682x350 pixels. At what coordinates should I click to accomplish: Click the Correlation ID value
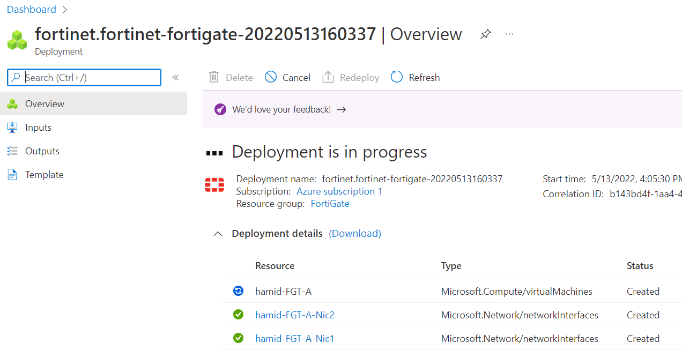point(646,194)
